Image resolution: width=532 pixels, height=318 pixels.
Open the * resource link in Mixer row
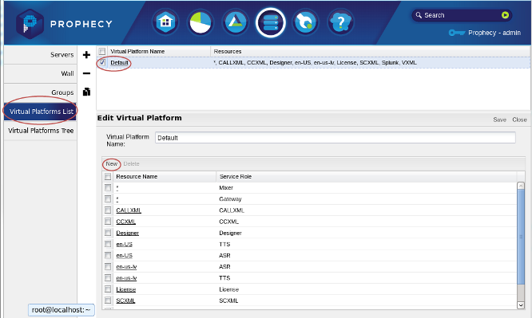coord(117,187)
